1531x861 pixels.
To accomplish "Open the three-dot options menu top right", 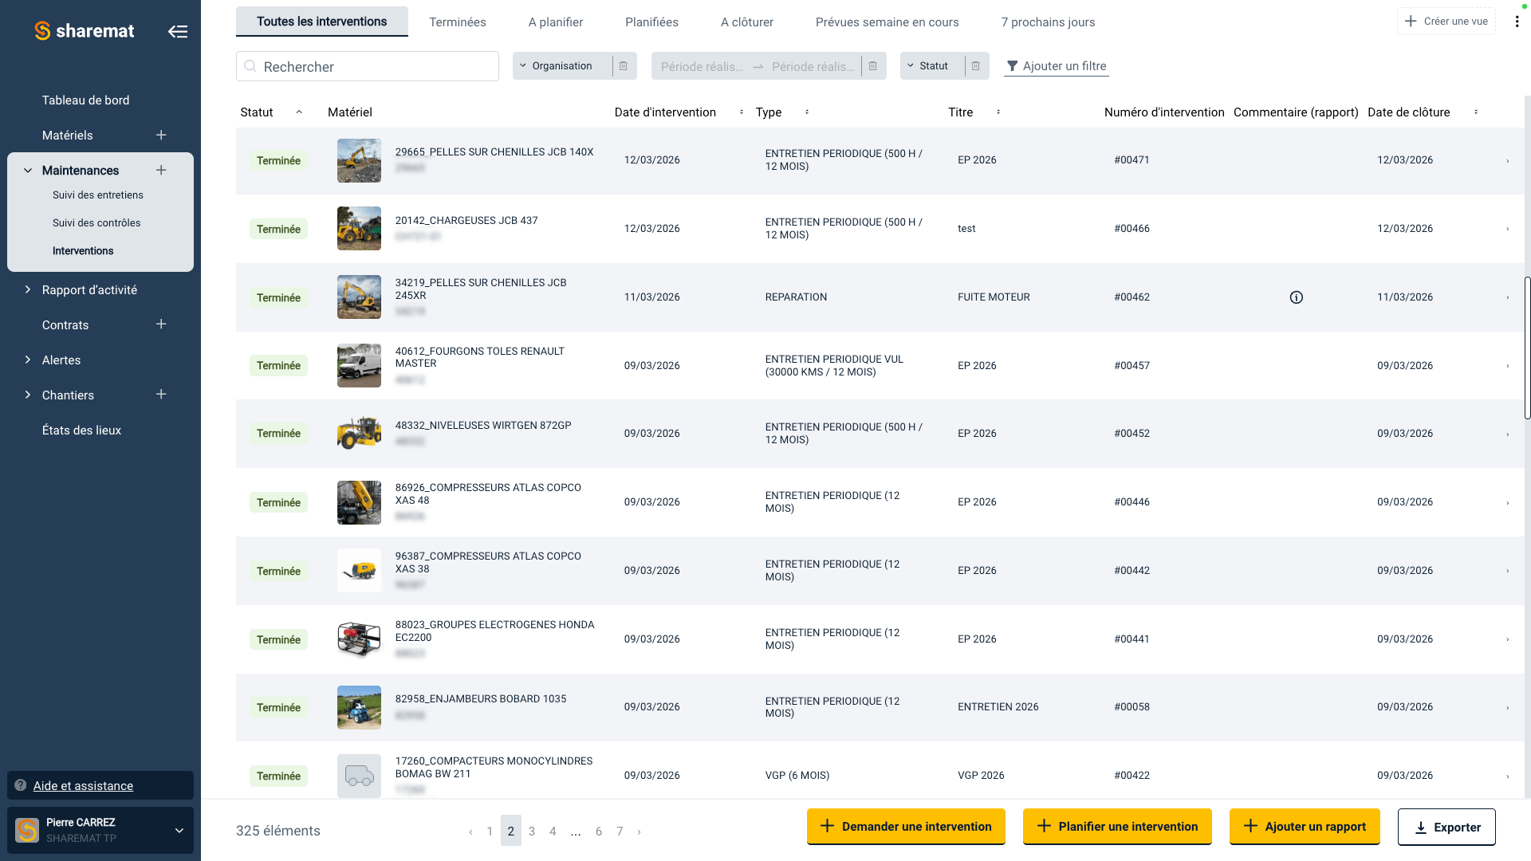I will click(x=1517, y=22).
